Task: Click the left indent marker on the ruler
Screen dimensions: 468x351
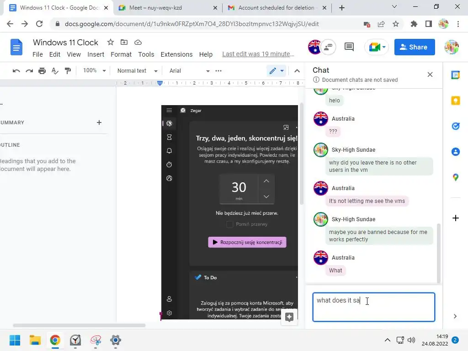Action: [160, 84]
